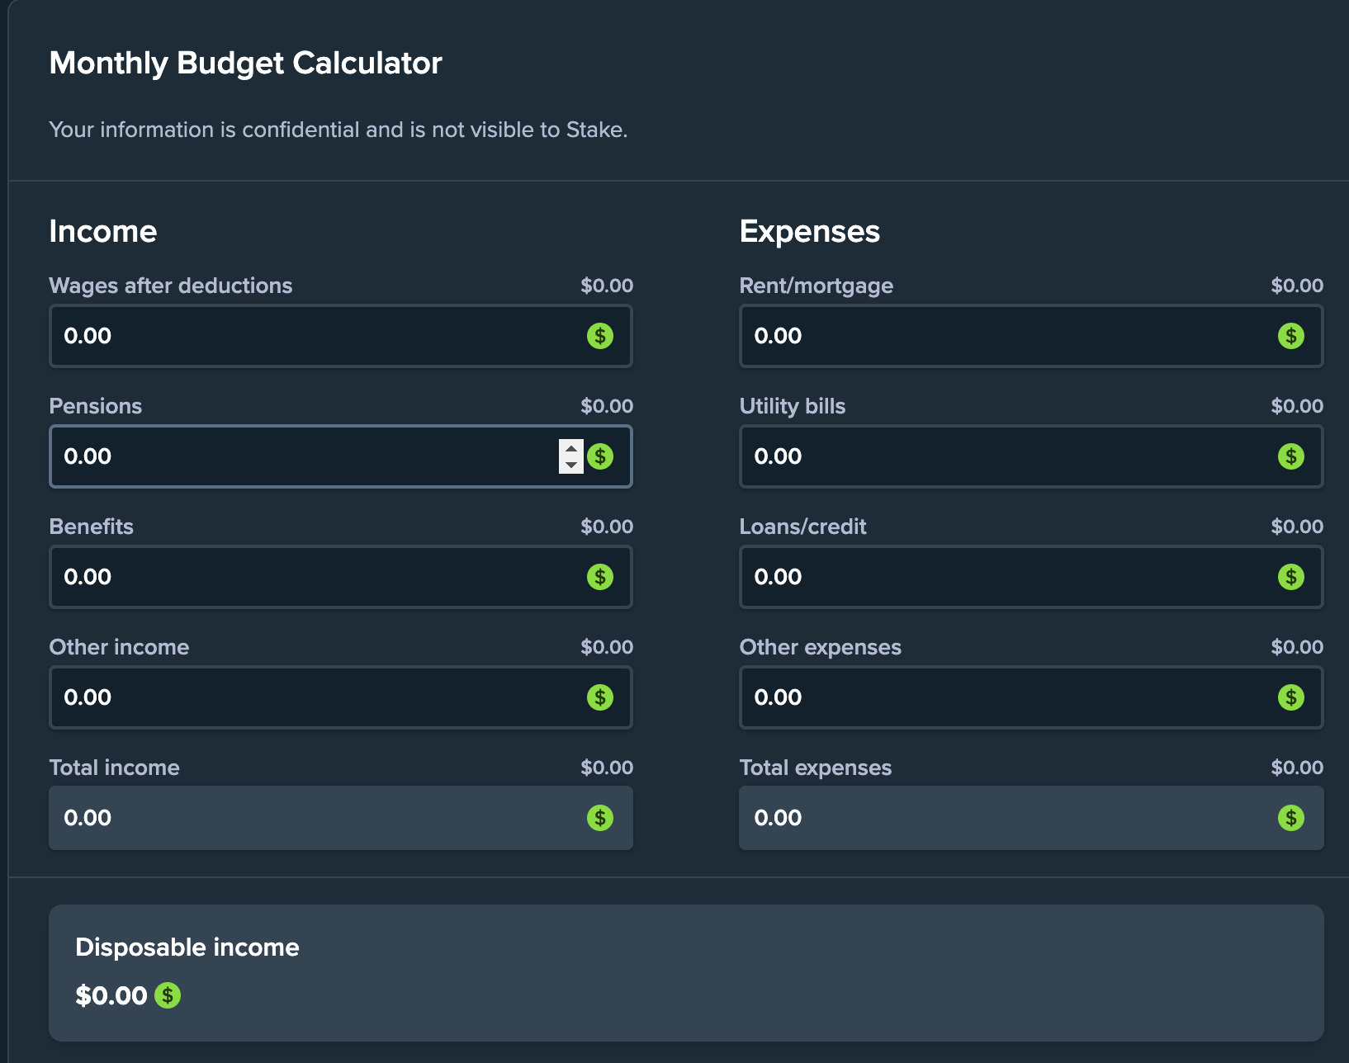Click the dollar icon in Loans/credit field
Screen dimensions: 1349x1063
(1290, 577)
